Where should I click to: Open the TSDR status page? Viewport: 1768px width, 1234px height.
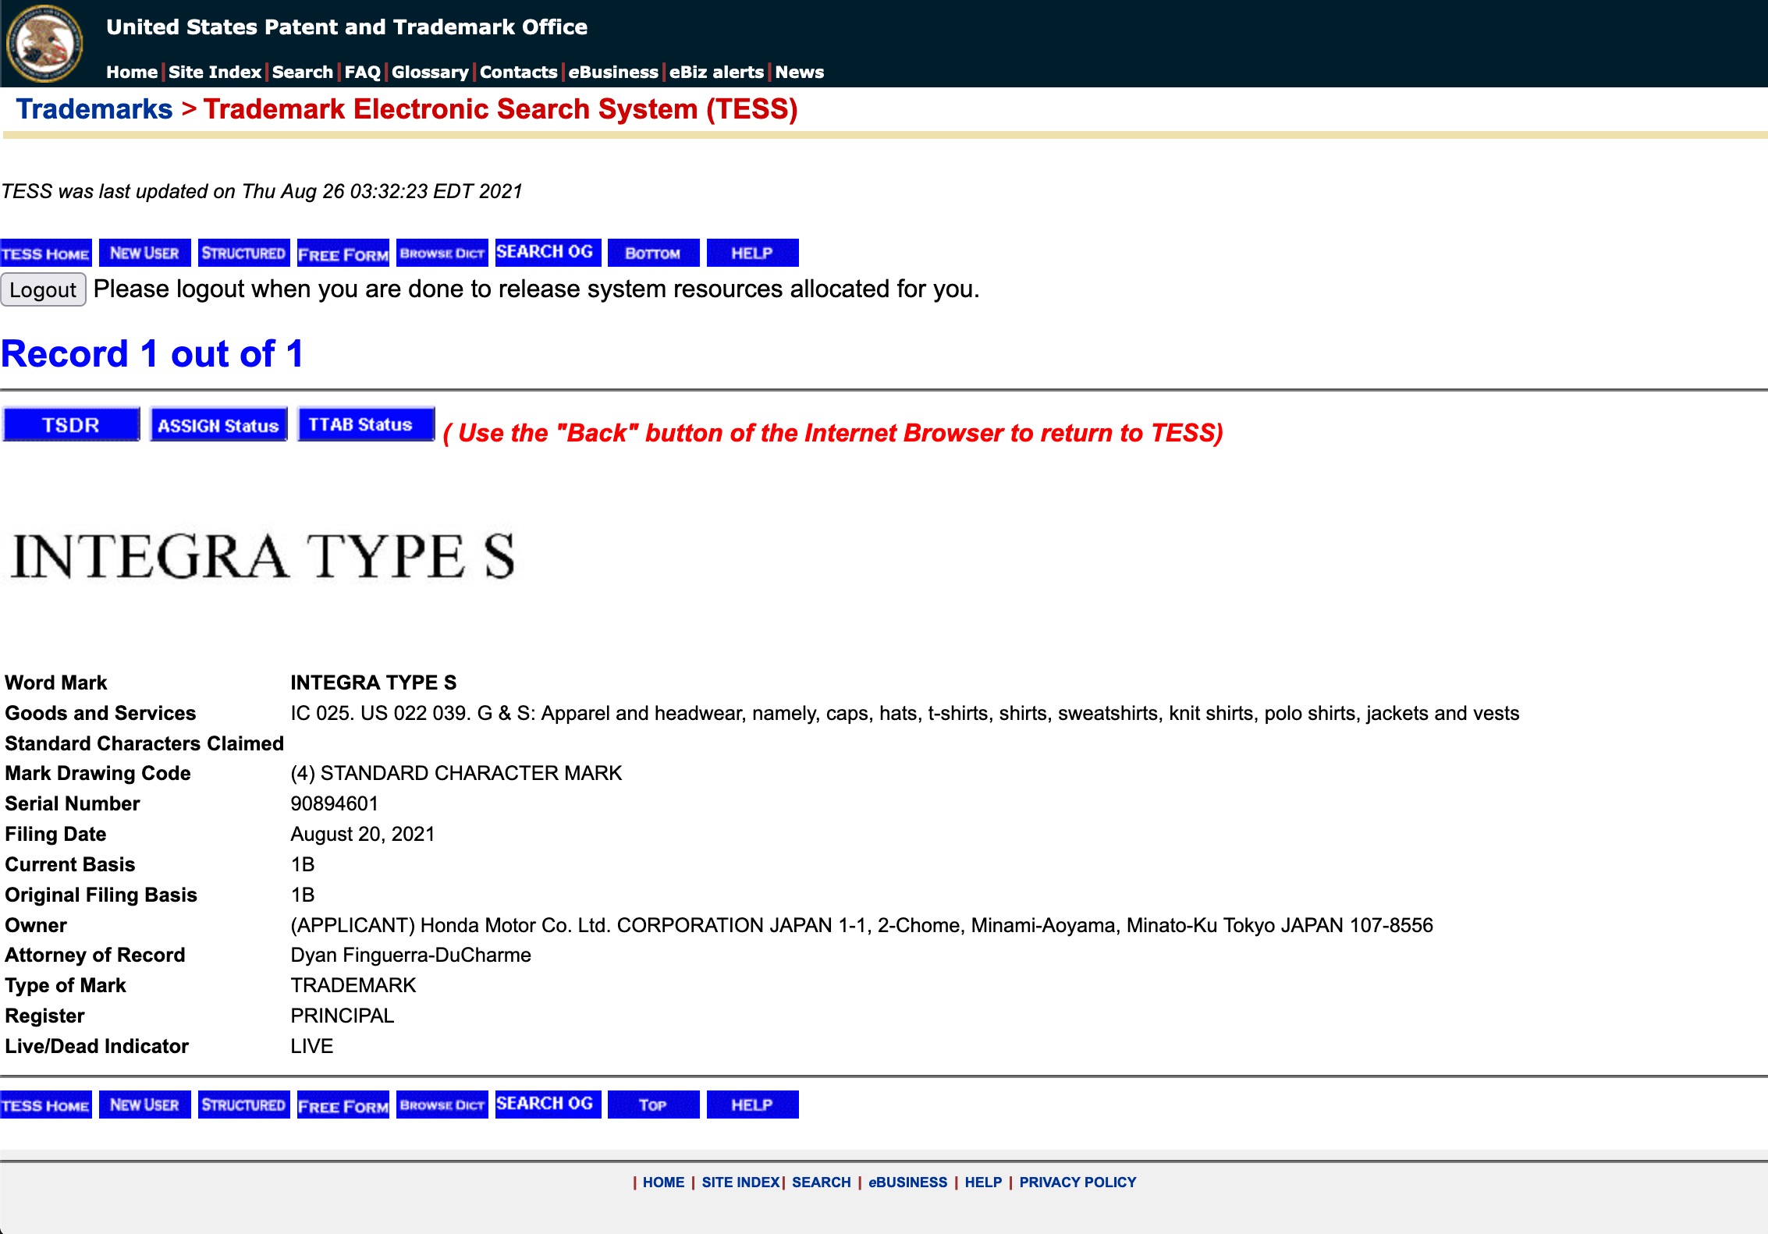point(71,424)
